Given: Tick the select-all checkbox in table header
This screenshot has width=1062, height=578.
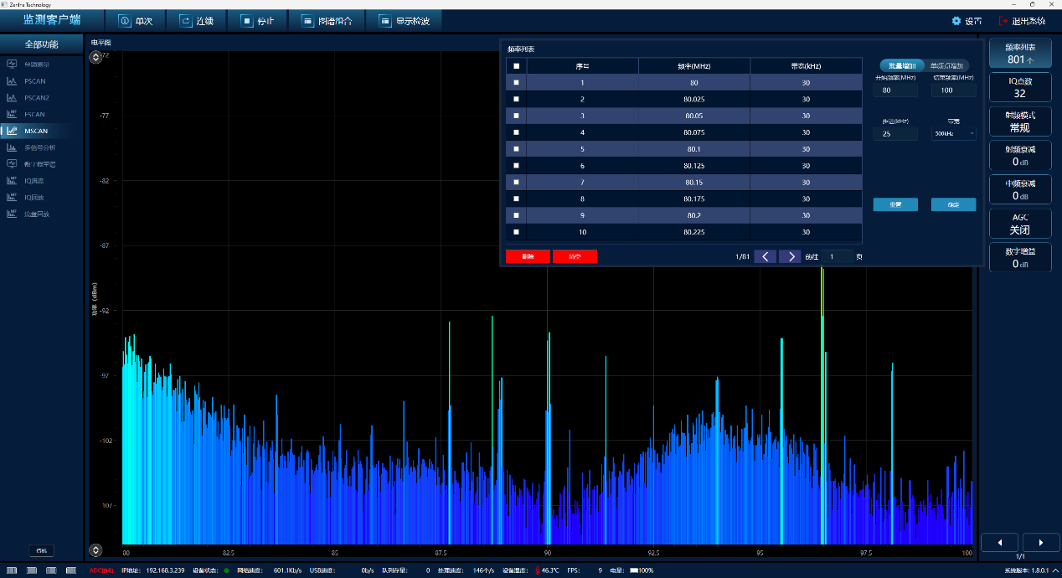Looking at the screenshot, I should [516, 66].
